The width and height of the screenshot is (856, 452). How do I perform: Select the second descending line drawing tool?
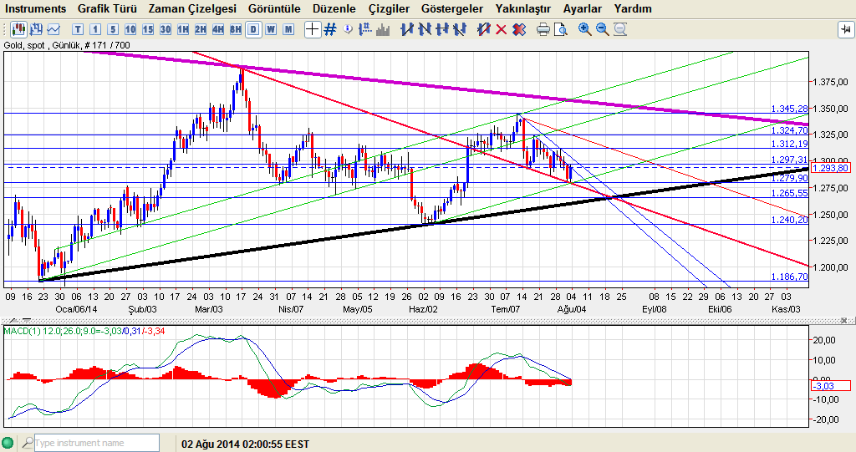[424, 29]
